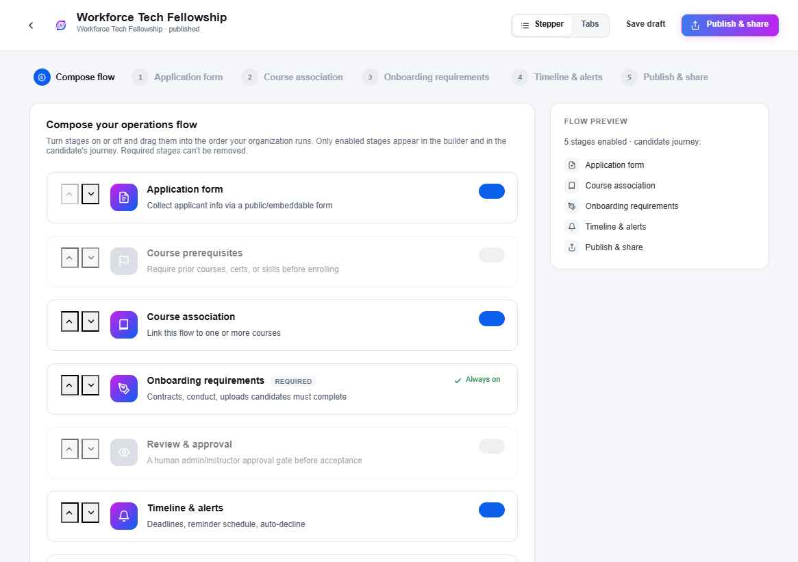Click the Course prerequisites flag icon

click(124, 261)
